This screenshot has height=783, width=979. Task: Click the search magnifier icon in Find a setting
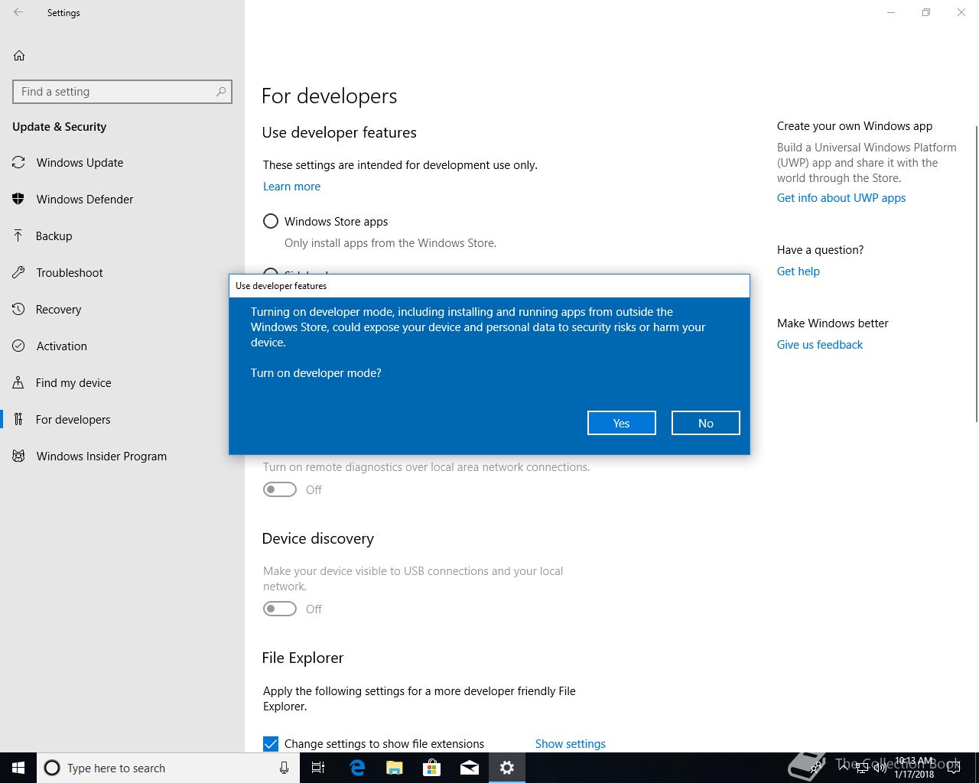(221, 91)
